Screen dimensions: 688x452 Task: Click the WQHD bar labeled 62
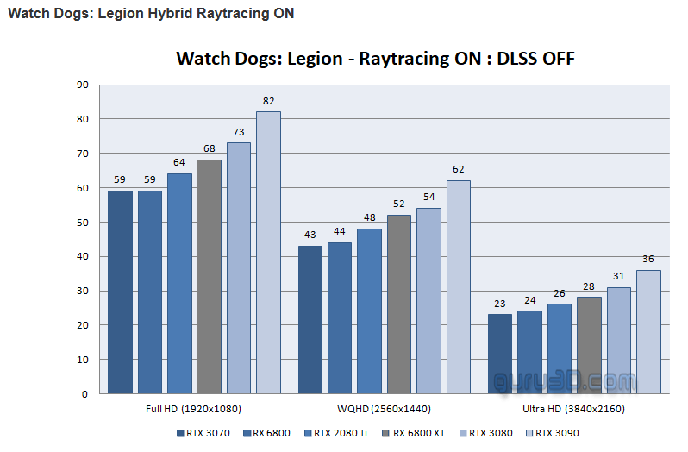click(459, 287)
